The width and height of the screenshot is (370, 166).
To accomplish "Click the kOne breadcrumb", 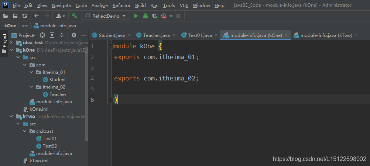I will pyautogui.click(x=10, y=26).
